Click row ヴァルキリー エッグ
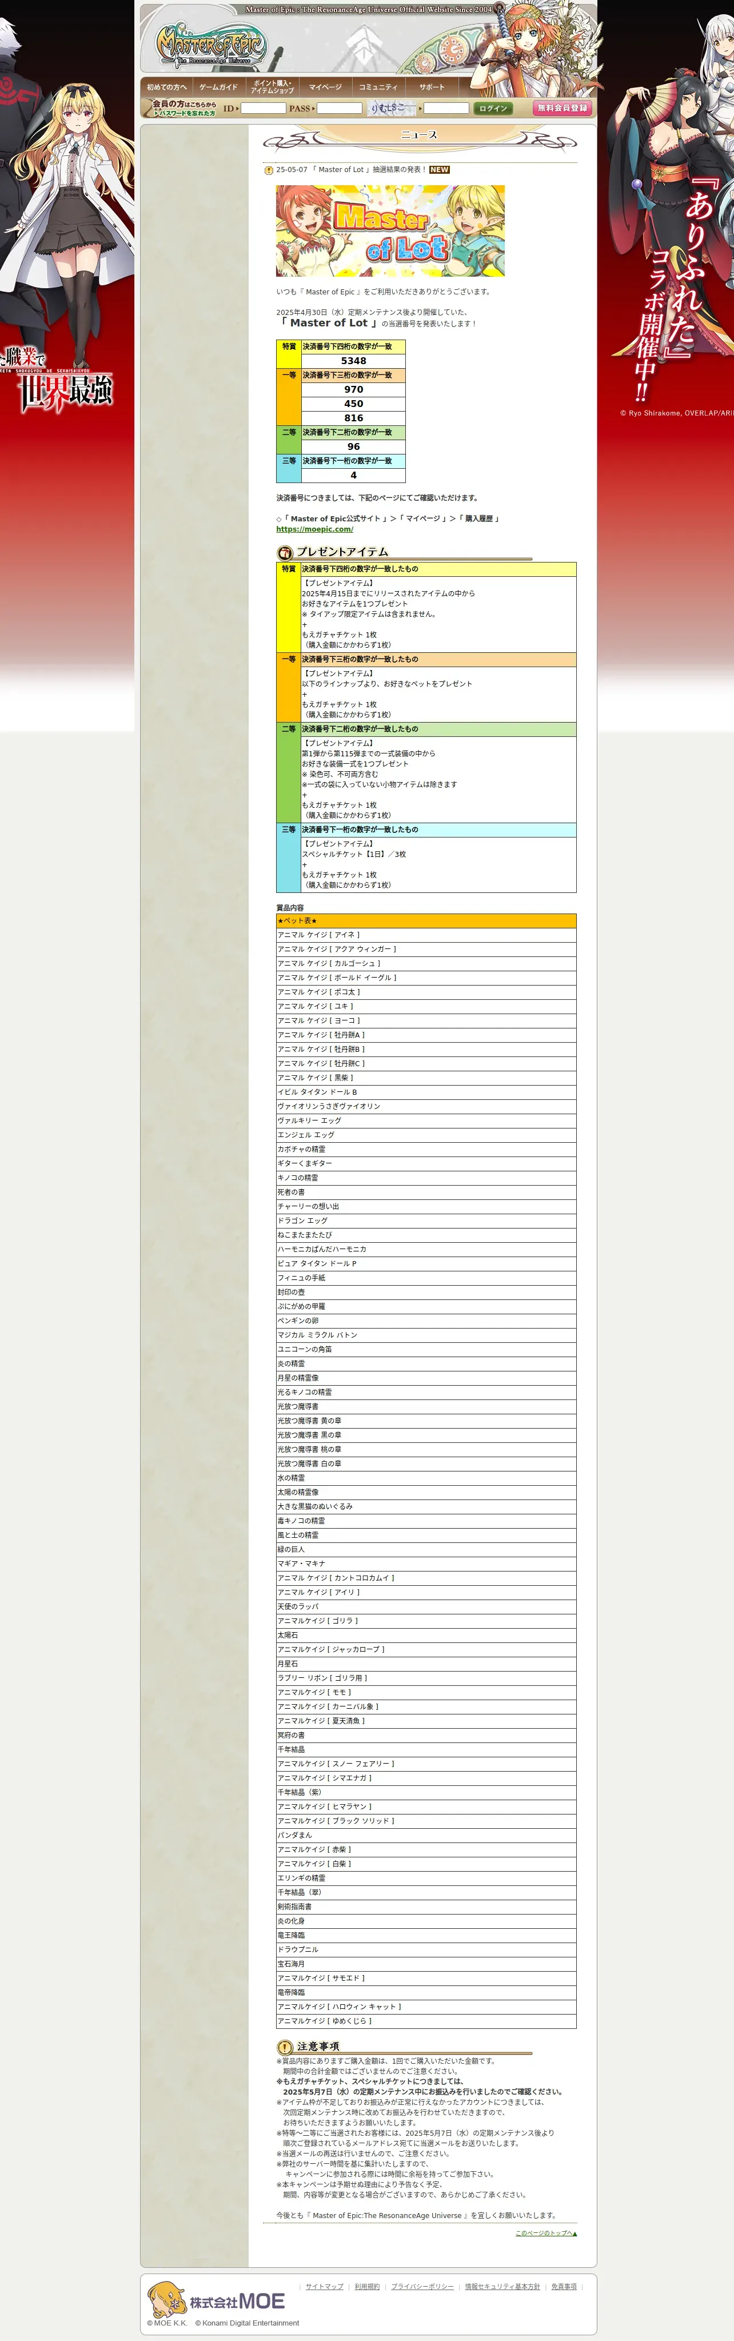 point(426,1120)
